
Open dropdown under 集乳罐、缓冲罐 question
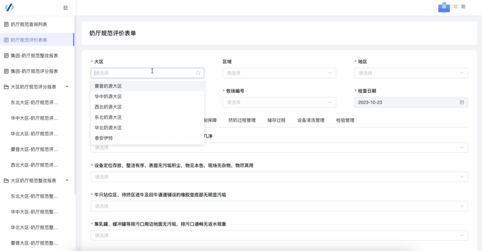tap(279, 235)
